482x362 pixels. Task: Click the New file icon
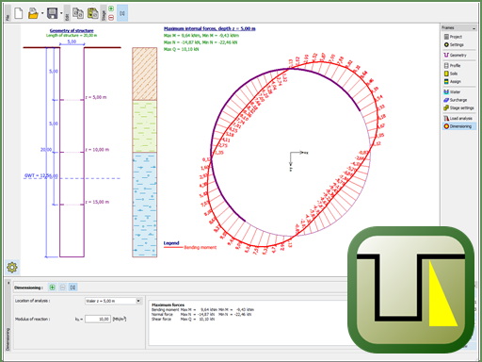coord(19,13)
